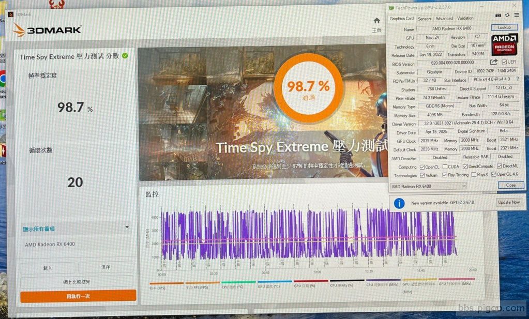Image resolution: width=529 pixels, height=319 pixels.
Task: Click the Update Now button
Action: [x=509, y=202]
